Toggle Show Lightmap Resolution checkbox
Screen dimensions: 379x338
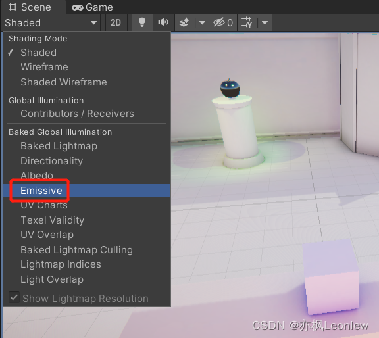coord(14,297)
